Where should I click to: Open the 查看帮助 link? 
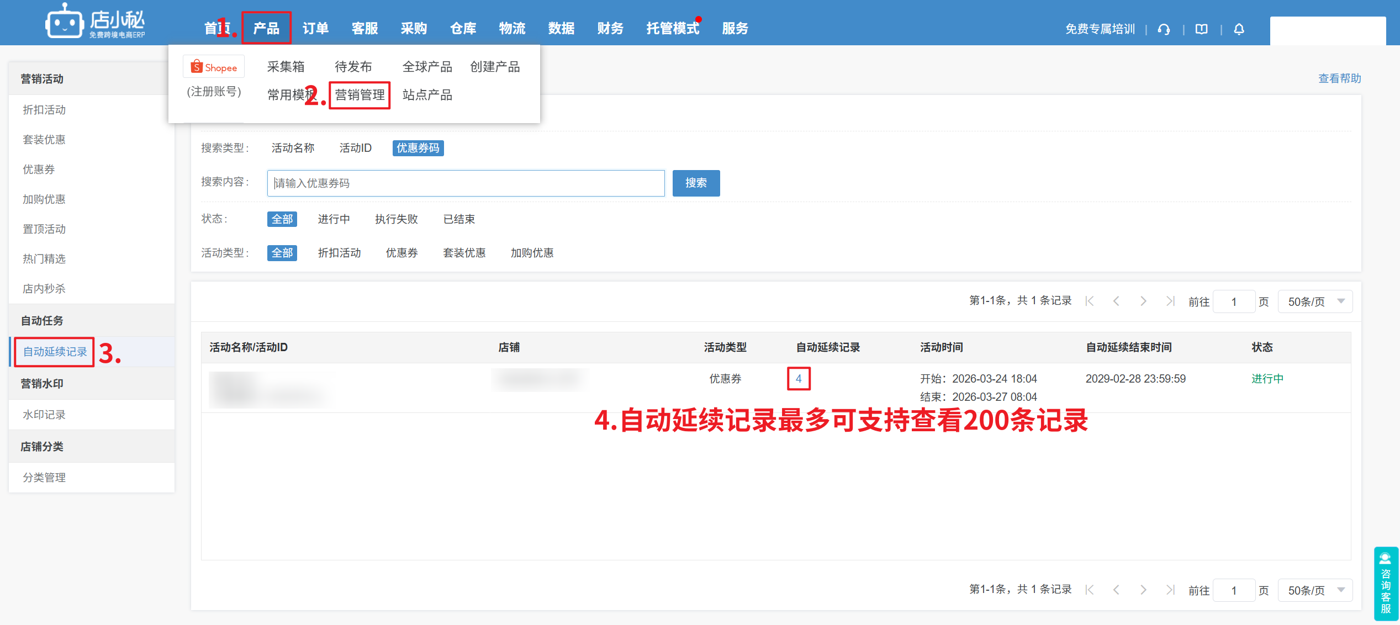click(x=1339, y=78)
